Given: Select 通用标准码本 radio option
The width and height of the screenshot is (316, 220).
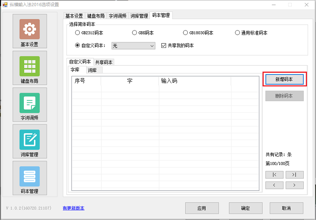Looking at the screenshot, I should click(x=237, y=33).
